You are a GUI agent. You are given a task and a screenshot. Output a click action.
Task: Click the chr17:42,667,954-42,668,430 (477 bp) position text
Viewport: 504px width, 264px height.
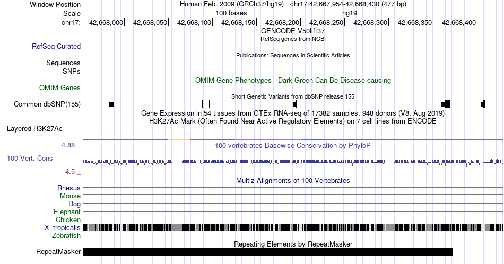[x=348, y=4]
